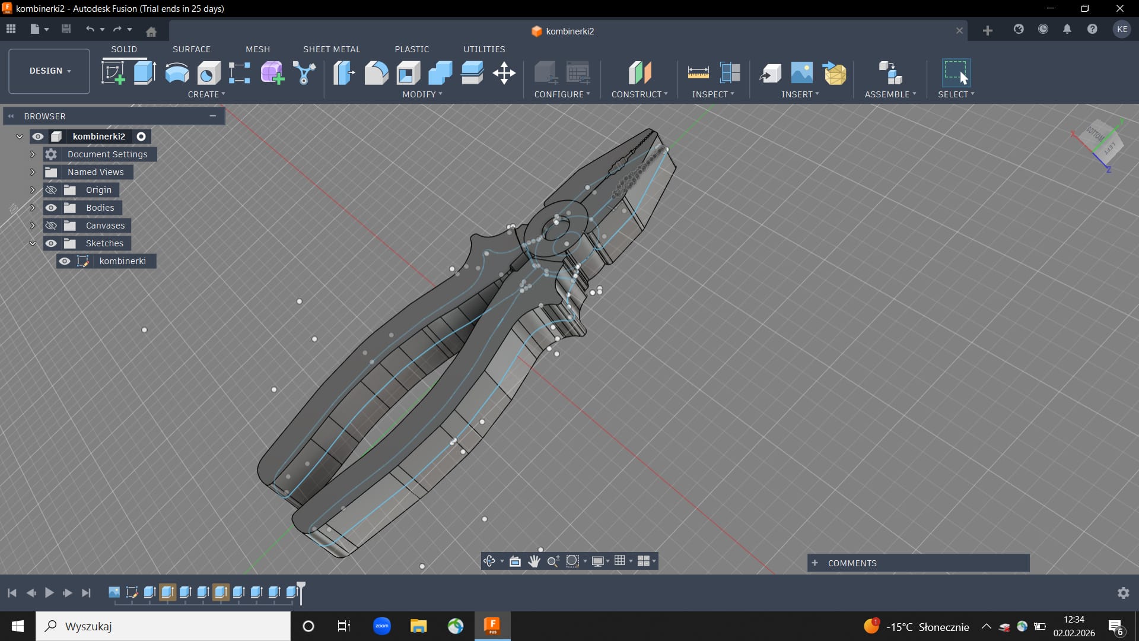Choose the Fillet tool in Modify
The width and height of the screenshot is (1139, 641).
click(x=376, y=73)
